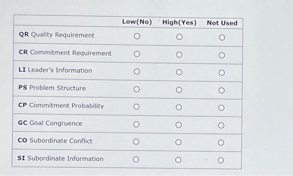293x176 pixels.
Task: Select High(Yes) for Leader's Information
Action: click(x=179, y=72)
